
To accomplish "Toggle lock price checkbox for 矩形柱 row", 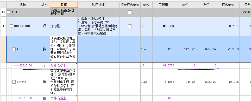I will point(130,26).
